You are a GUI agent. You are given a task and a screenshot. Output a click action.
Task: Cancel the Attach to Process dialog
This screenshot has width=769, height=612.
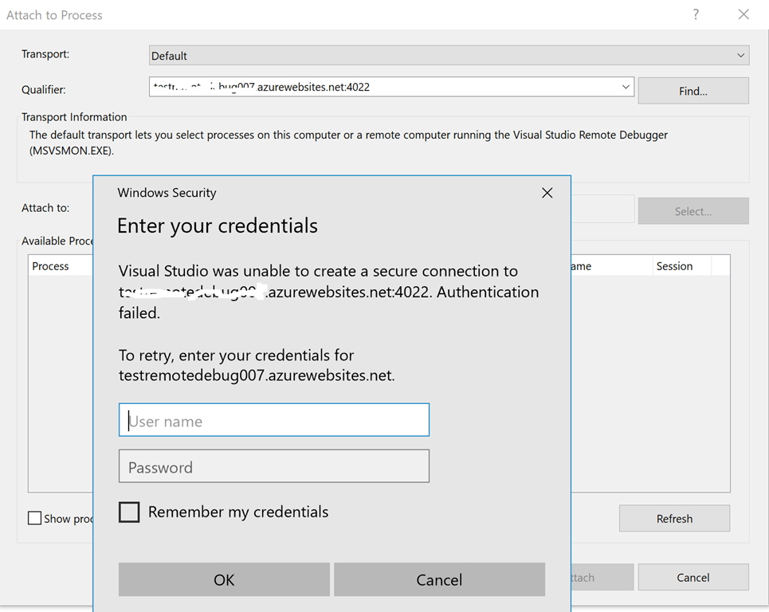[x=693, y=577]
